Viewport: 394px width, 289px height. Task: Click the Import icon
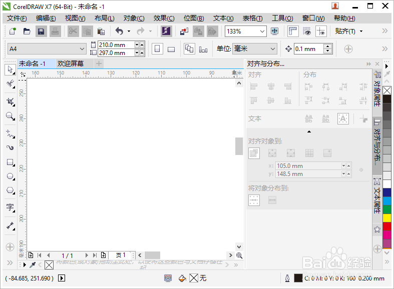click(184, 31)
